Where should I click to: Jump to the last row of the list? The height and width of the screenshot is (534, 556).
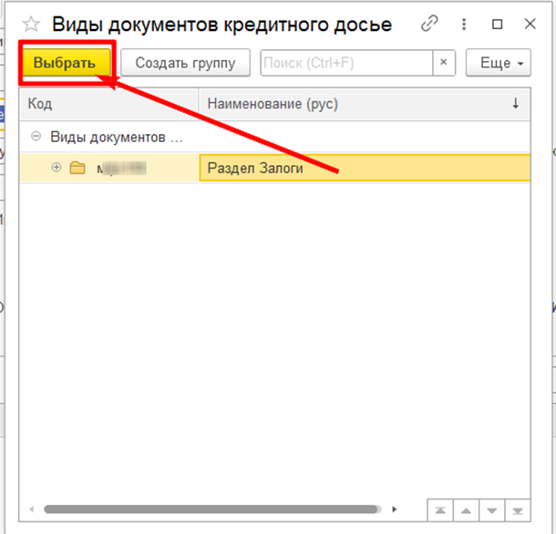(518, 510)
